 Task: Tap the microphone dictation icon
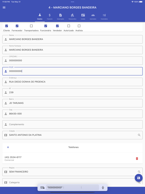(103, 187)
